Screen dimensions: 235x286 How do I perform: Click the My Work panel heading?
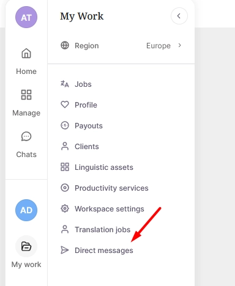click(82, 16)
